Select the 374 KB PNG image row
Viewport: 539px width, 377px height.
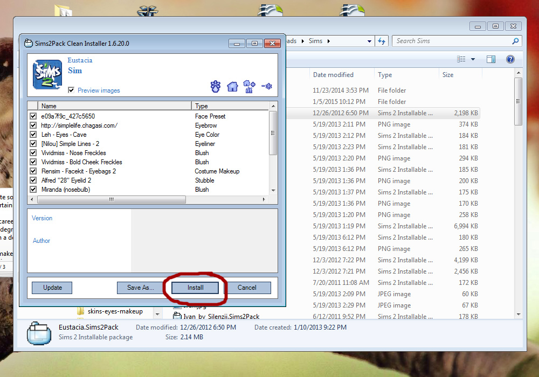coord(383,124)
